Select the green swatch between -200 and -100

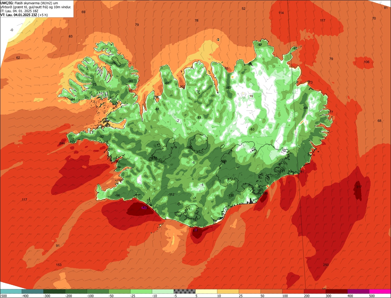(76, 291)
